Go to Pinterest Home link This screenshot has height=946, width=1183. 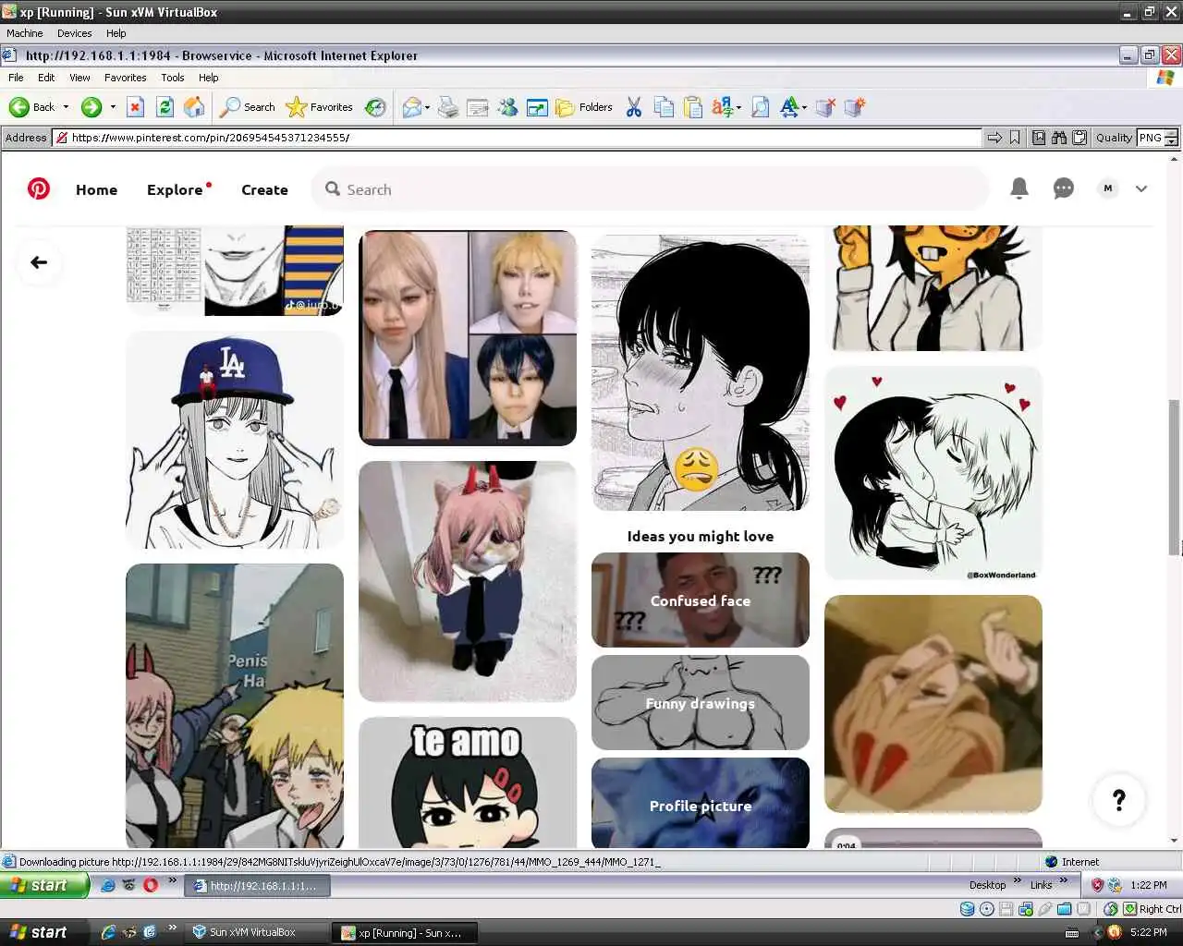(96, 189)
